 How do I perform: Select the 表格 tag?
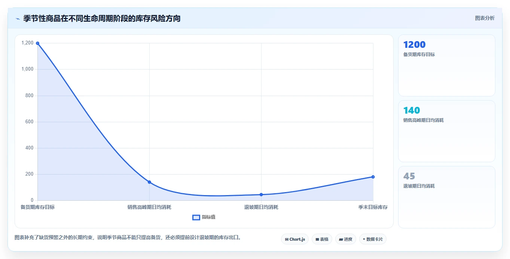click(x=322, y=239)
